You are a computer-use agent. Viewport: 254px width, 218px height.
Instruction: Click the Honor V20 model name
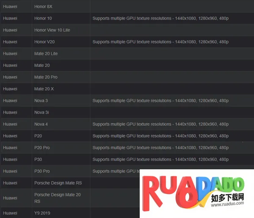44,42
